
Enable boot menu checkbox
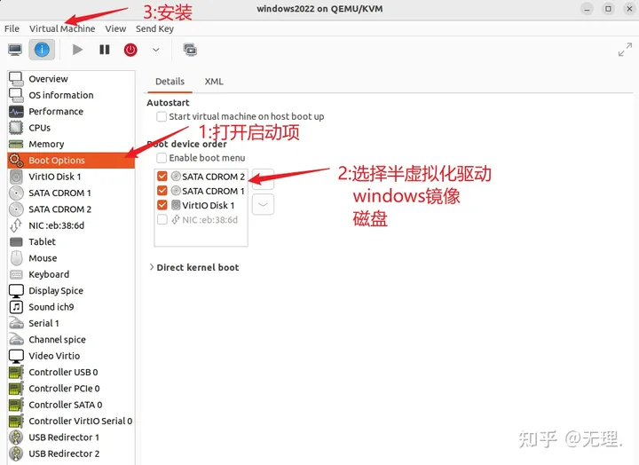pos(162,158)
